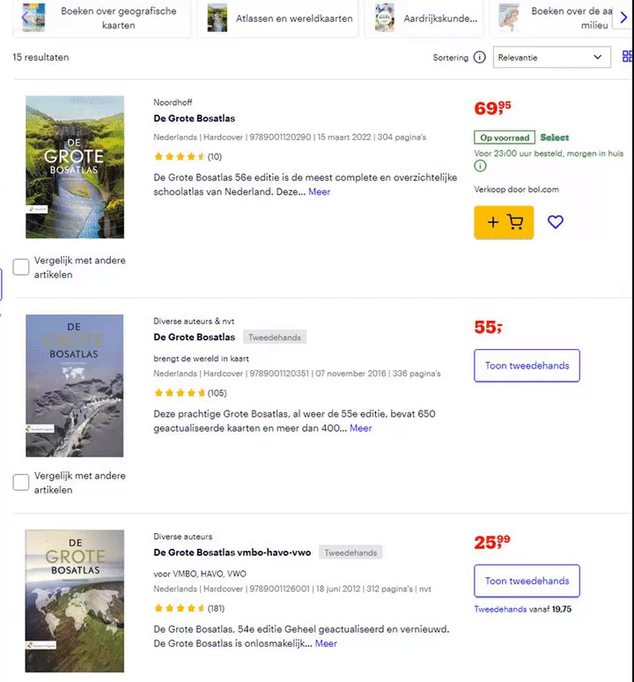Click the 15 resultaten count
Screen dimensions: 634x682
click(x=41, y=57)
